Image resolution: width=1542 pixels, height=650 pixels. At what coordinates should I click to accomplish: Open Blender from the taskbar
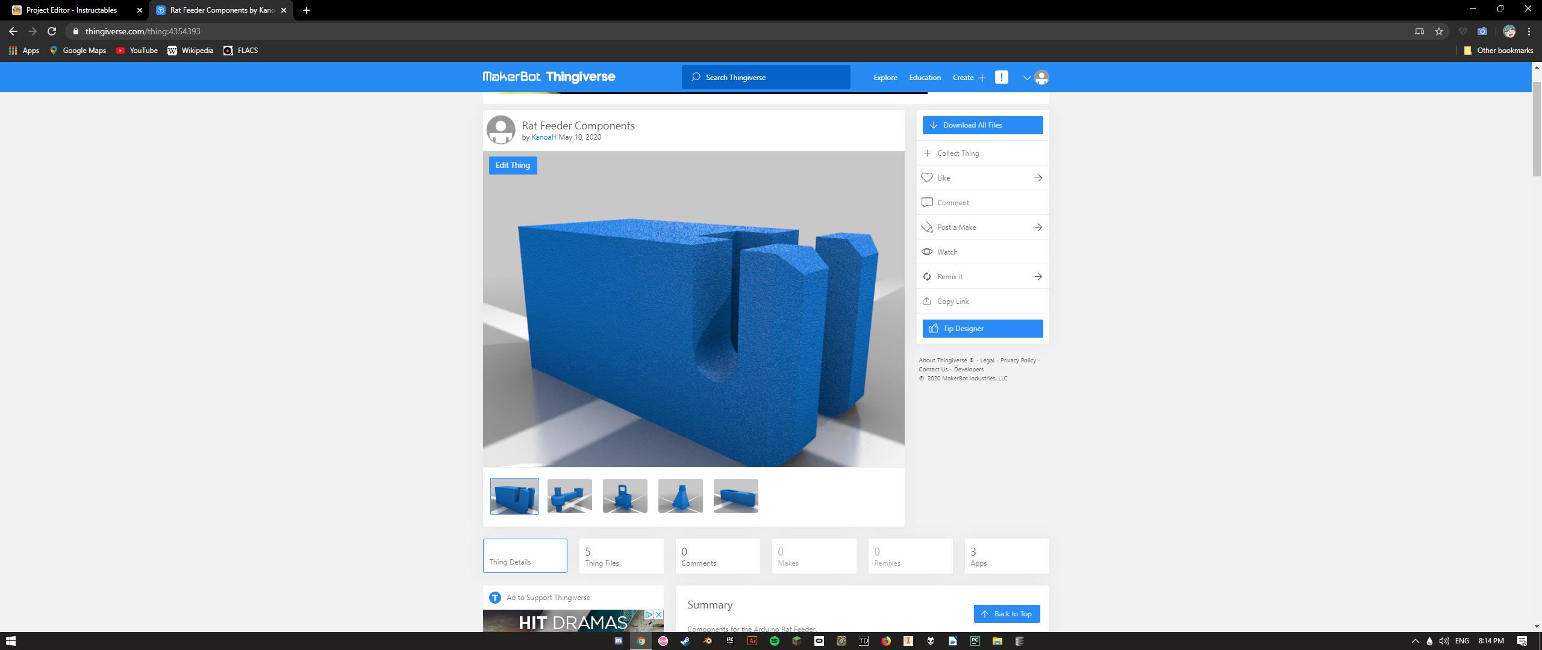click(708, 641)
